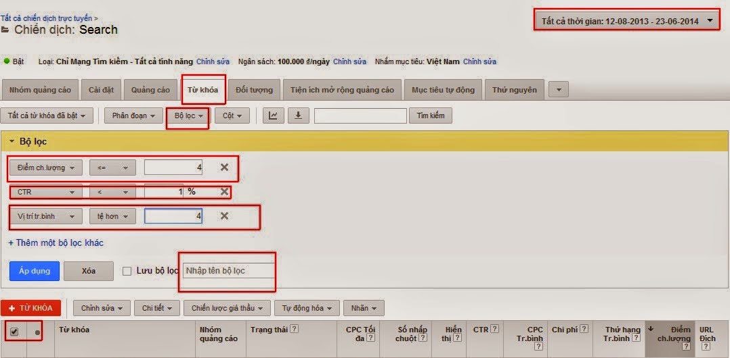Screen dimensions: 730x358
Task: Remove the Vị trí tr.bình filter row
Action: 224,216
